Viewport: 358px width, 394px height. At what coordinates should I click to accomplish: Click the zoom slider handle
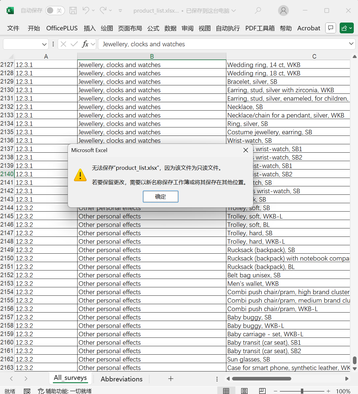click(x=302, y=391)
